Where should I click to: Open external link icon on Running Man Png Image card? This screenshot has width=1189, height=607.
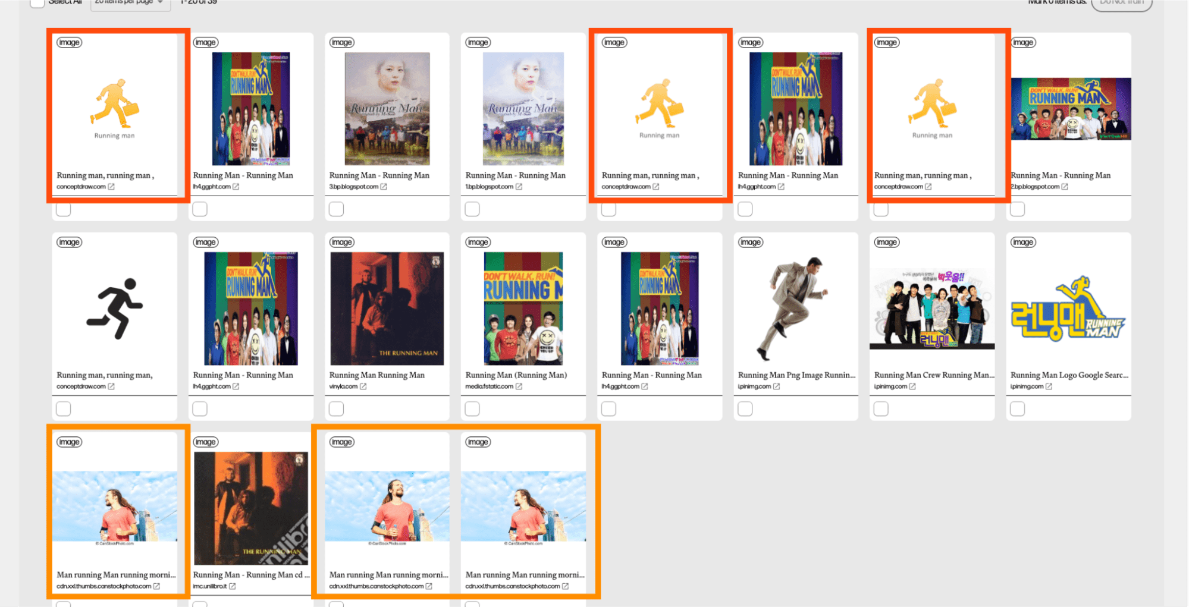[x=776, y=386]
